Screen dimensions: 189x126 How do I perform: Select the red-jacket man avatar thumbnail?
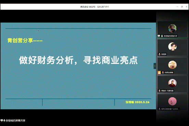(x=172, y=83)
